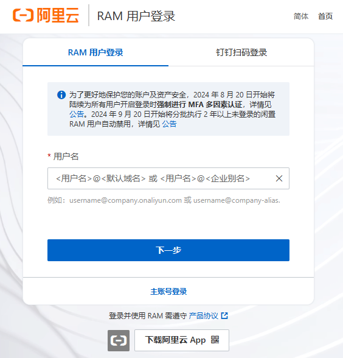This screenshot has height=358, width=343.
Task: Switch to the 钉钉扫码登录 tab
Action: tap(241, 52)
